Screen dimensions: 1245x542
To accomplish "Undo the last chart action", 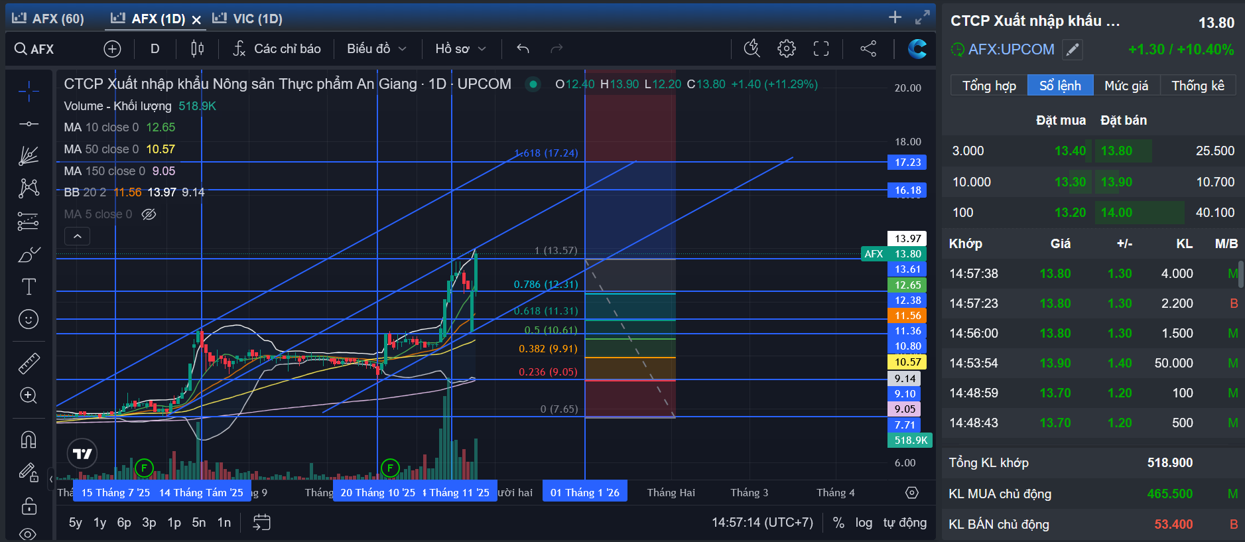I will pos(523,48).
